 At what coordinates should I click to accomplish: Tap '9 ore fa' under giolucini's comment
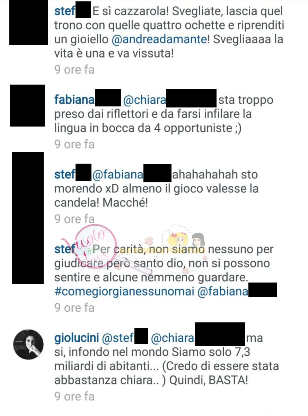tap(74, 396)
